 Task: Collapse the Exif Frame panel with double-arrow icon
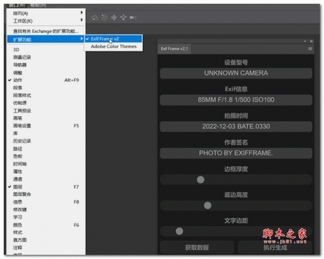(305, 41)
